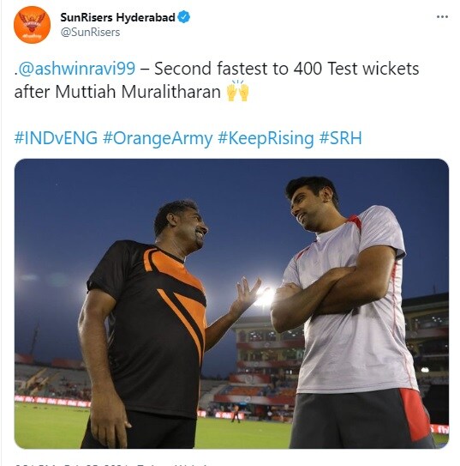
Task: Visit the @SunRisers handle
Action: pos(90,32)
